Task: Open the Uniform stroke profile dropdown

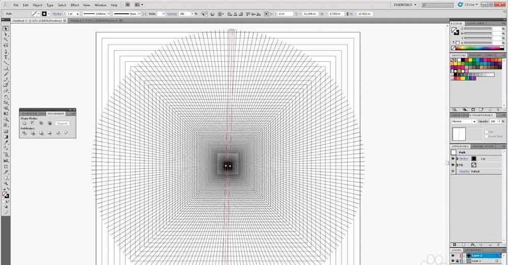Action: (109, 14)
